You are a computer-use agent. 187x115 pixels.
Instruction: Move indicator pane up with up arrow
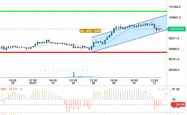(x=163, y=89)
